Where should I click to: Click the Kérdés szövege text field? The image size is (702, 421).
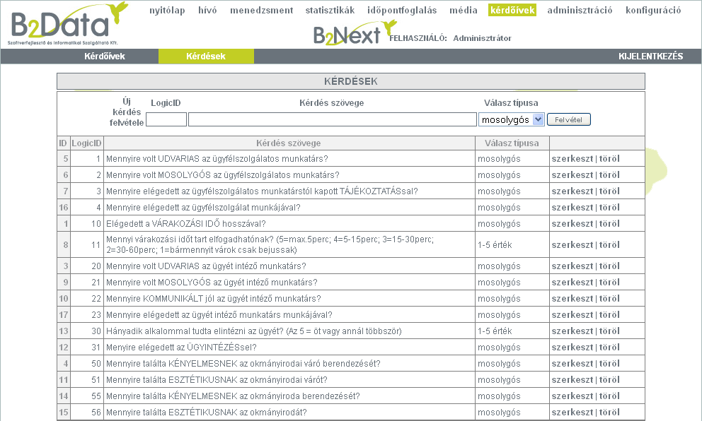coord(332,120)
